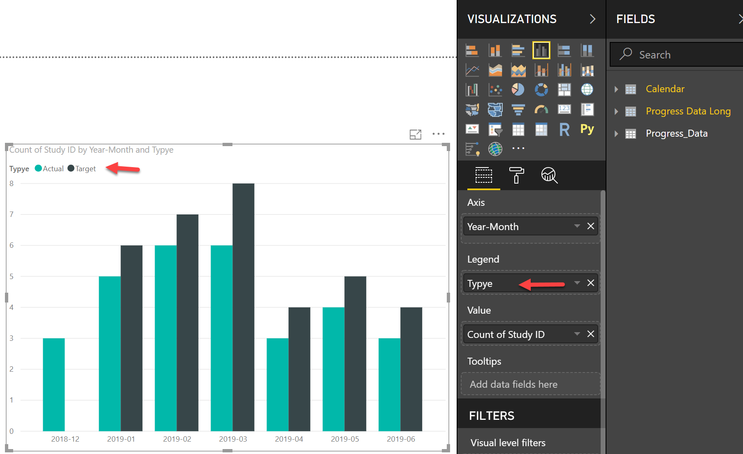Select the 100% stacked column chart visual
This screenshot has width=743, height=454.
[587, 51]
